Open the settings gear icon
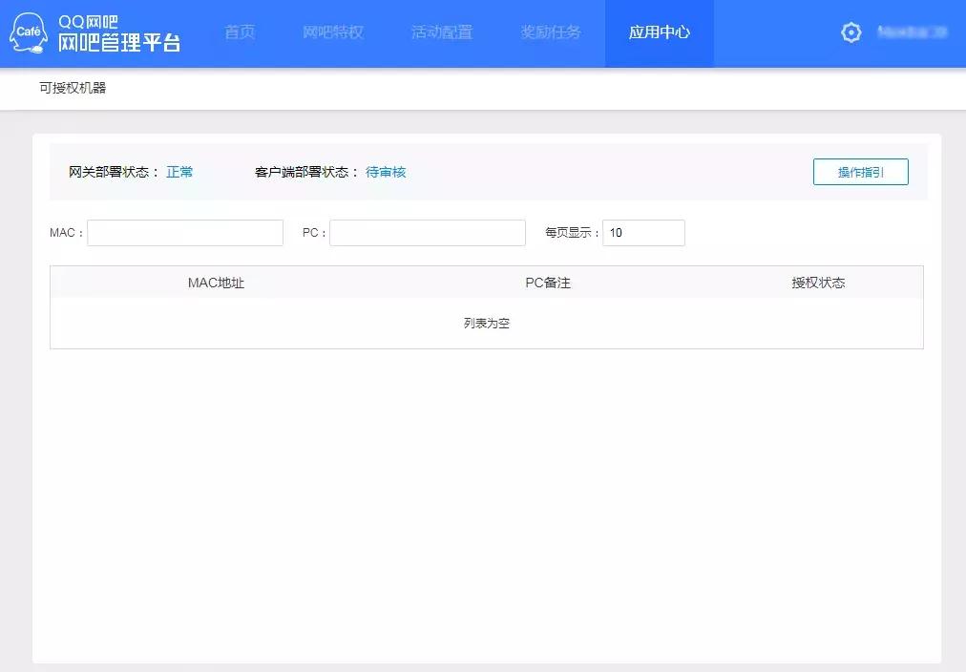 coord(850,31)
